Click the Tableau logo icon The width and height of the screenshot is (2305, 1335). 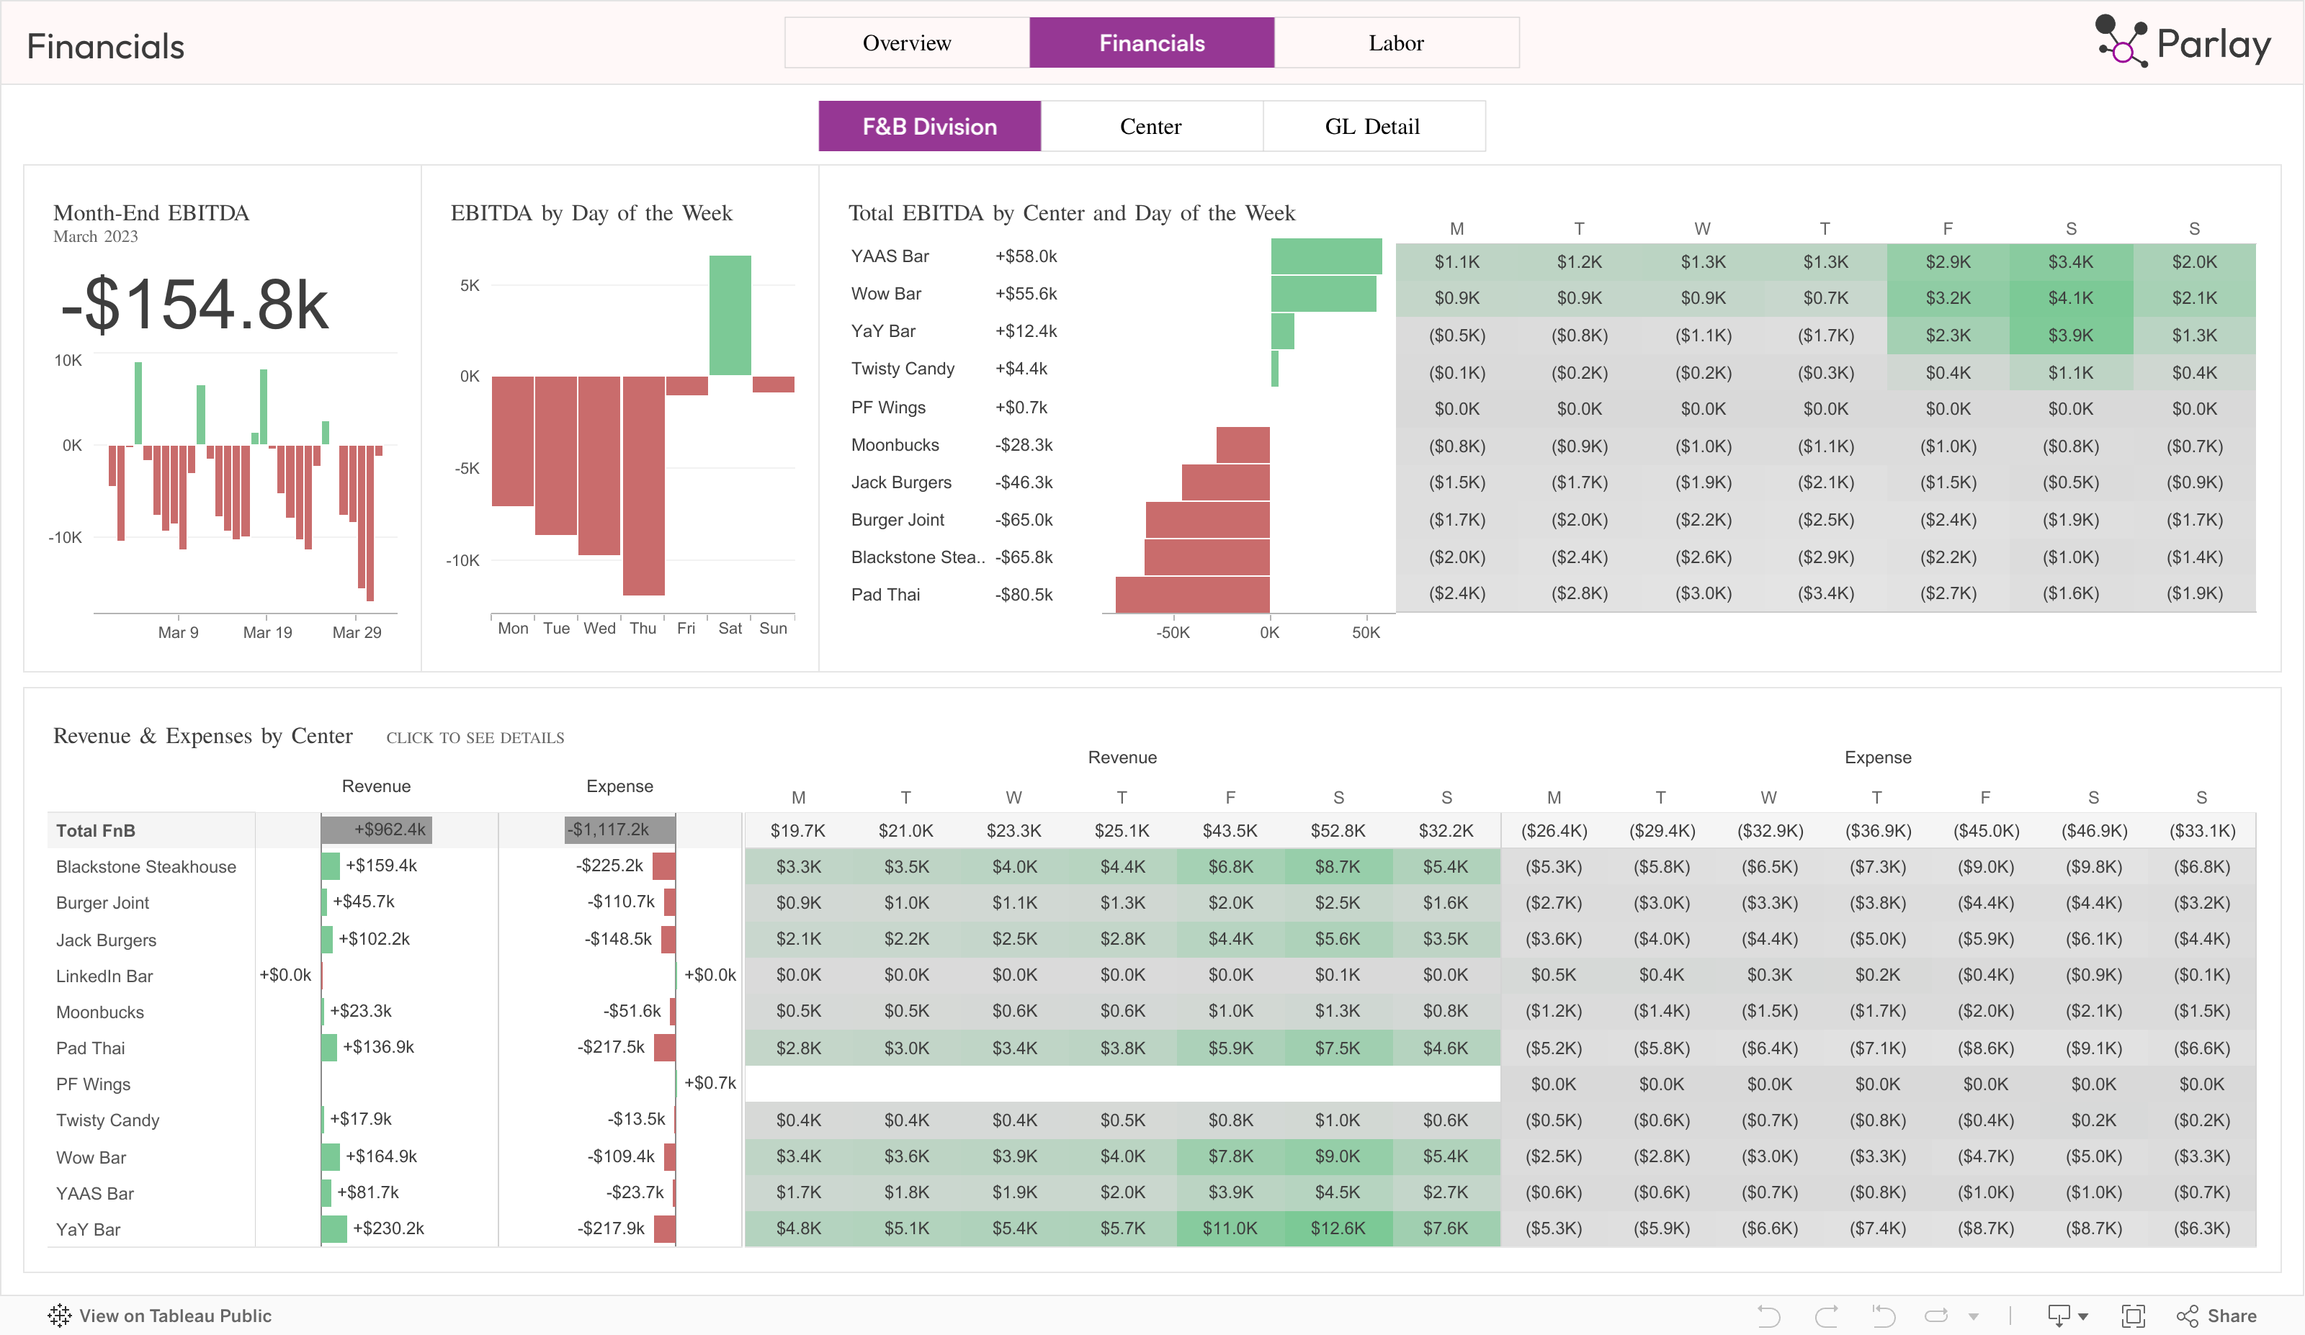click(x=60, y=1316)
